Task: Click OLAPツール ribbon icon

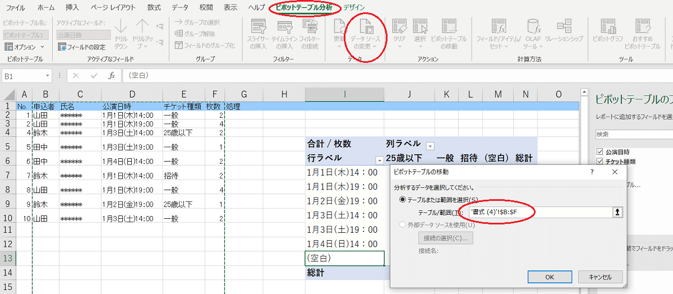Action: click(x=533, y=26)
